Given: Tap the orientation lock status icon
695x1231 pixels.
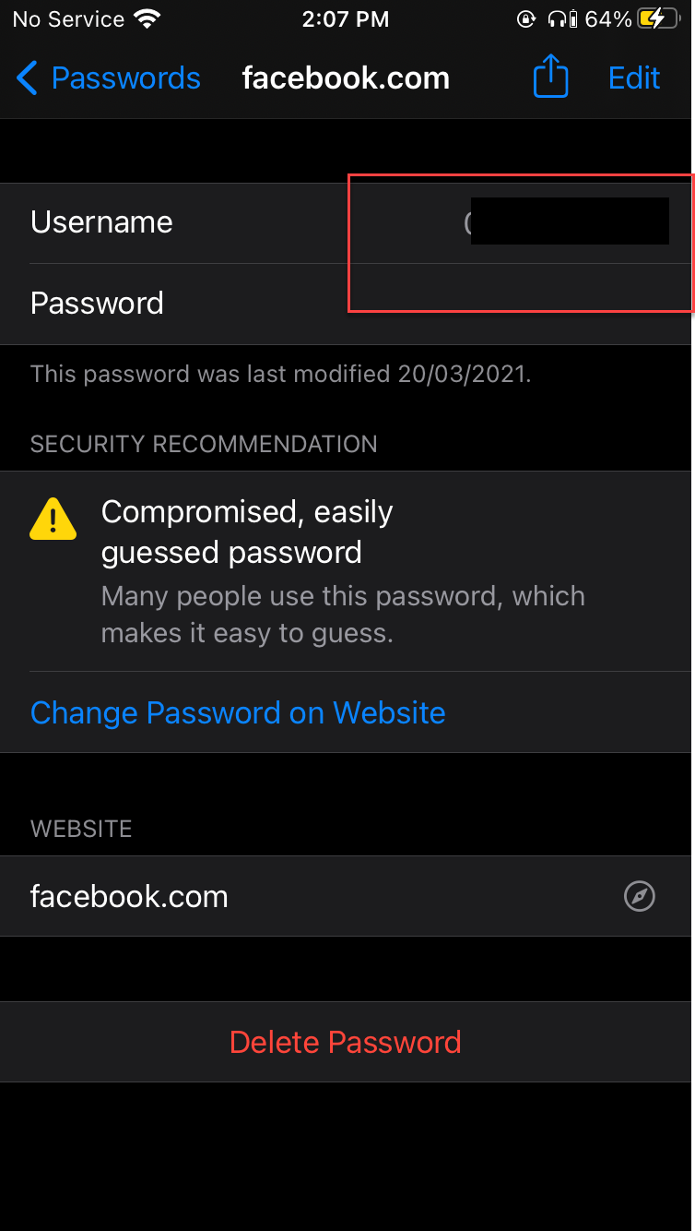Looking at the screenshot, I should pyautogui.click(x=525, y=18).
